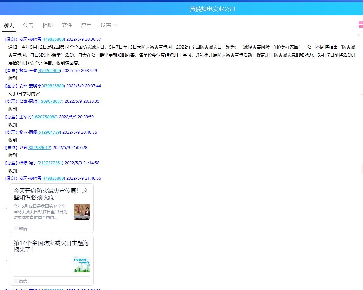Open QQ link 2127377361 for 维修-冯宁
Viewport: 363px width, 290px height.
[x=50, y=163]
